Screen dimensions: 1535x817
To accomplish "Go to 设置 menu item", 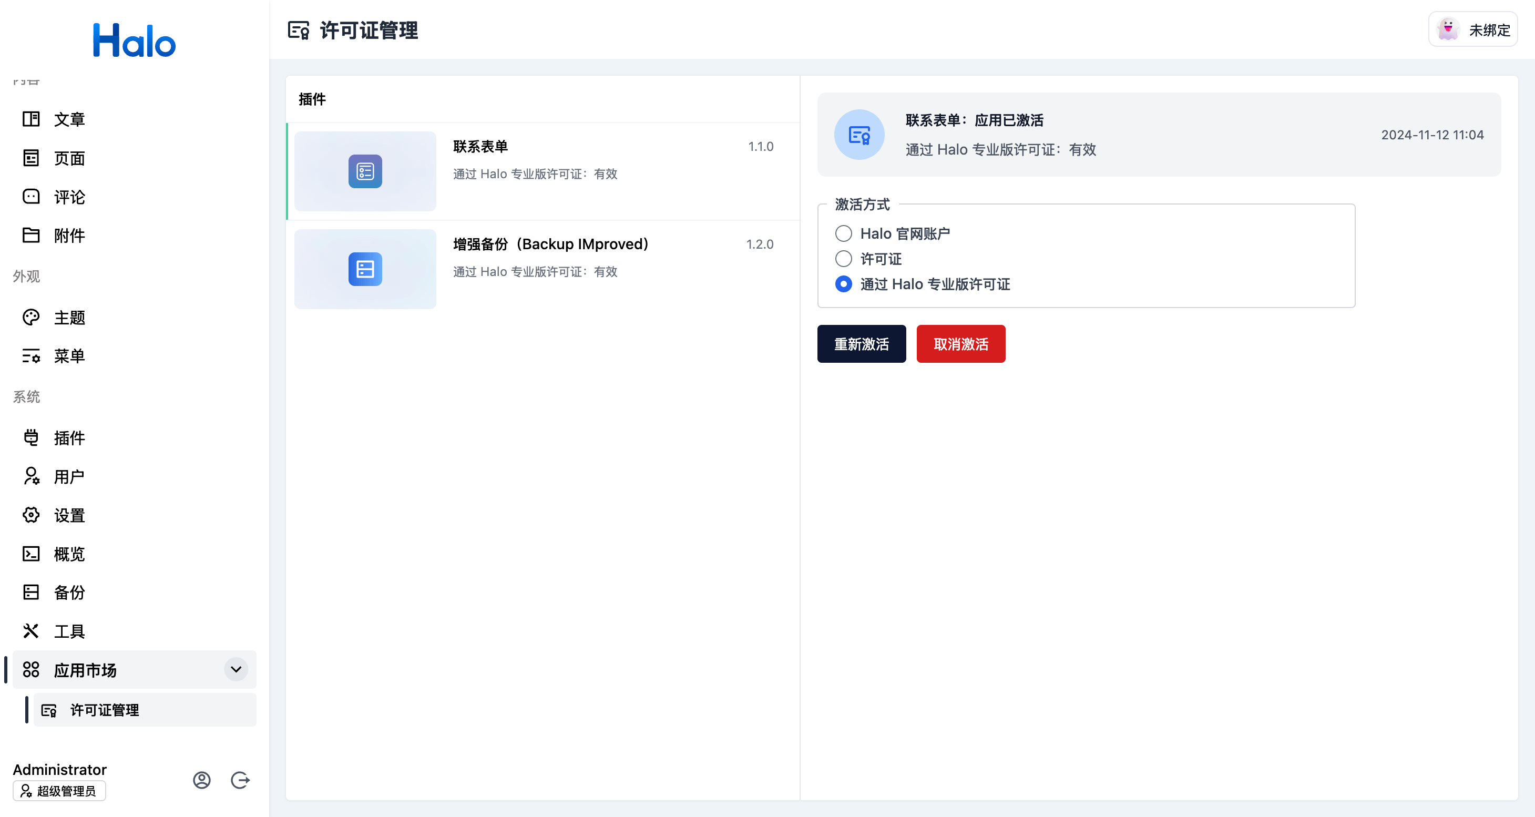I will [134, 515].
